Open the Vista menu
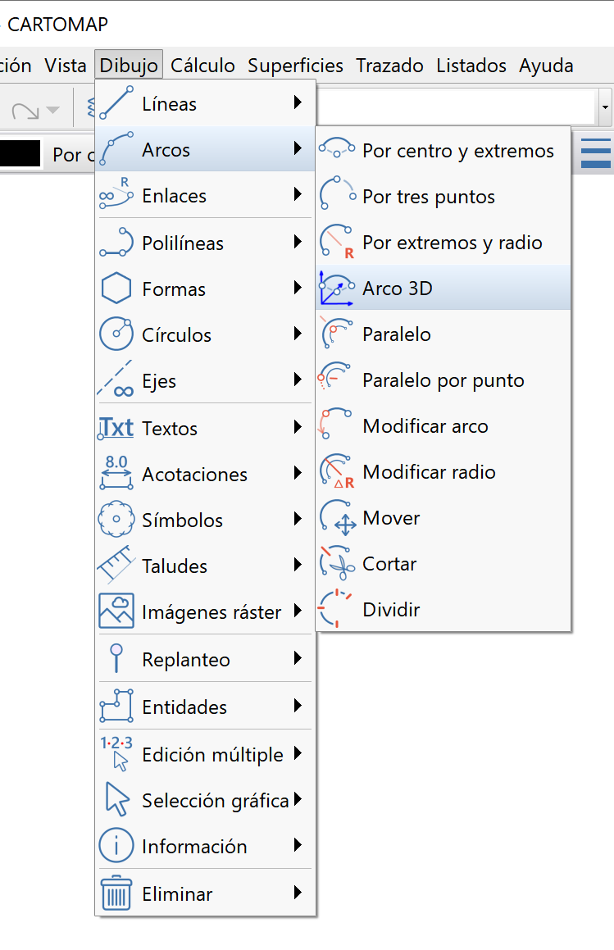This screenshot has width=614, height=950. (66, 65)
